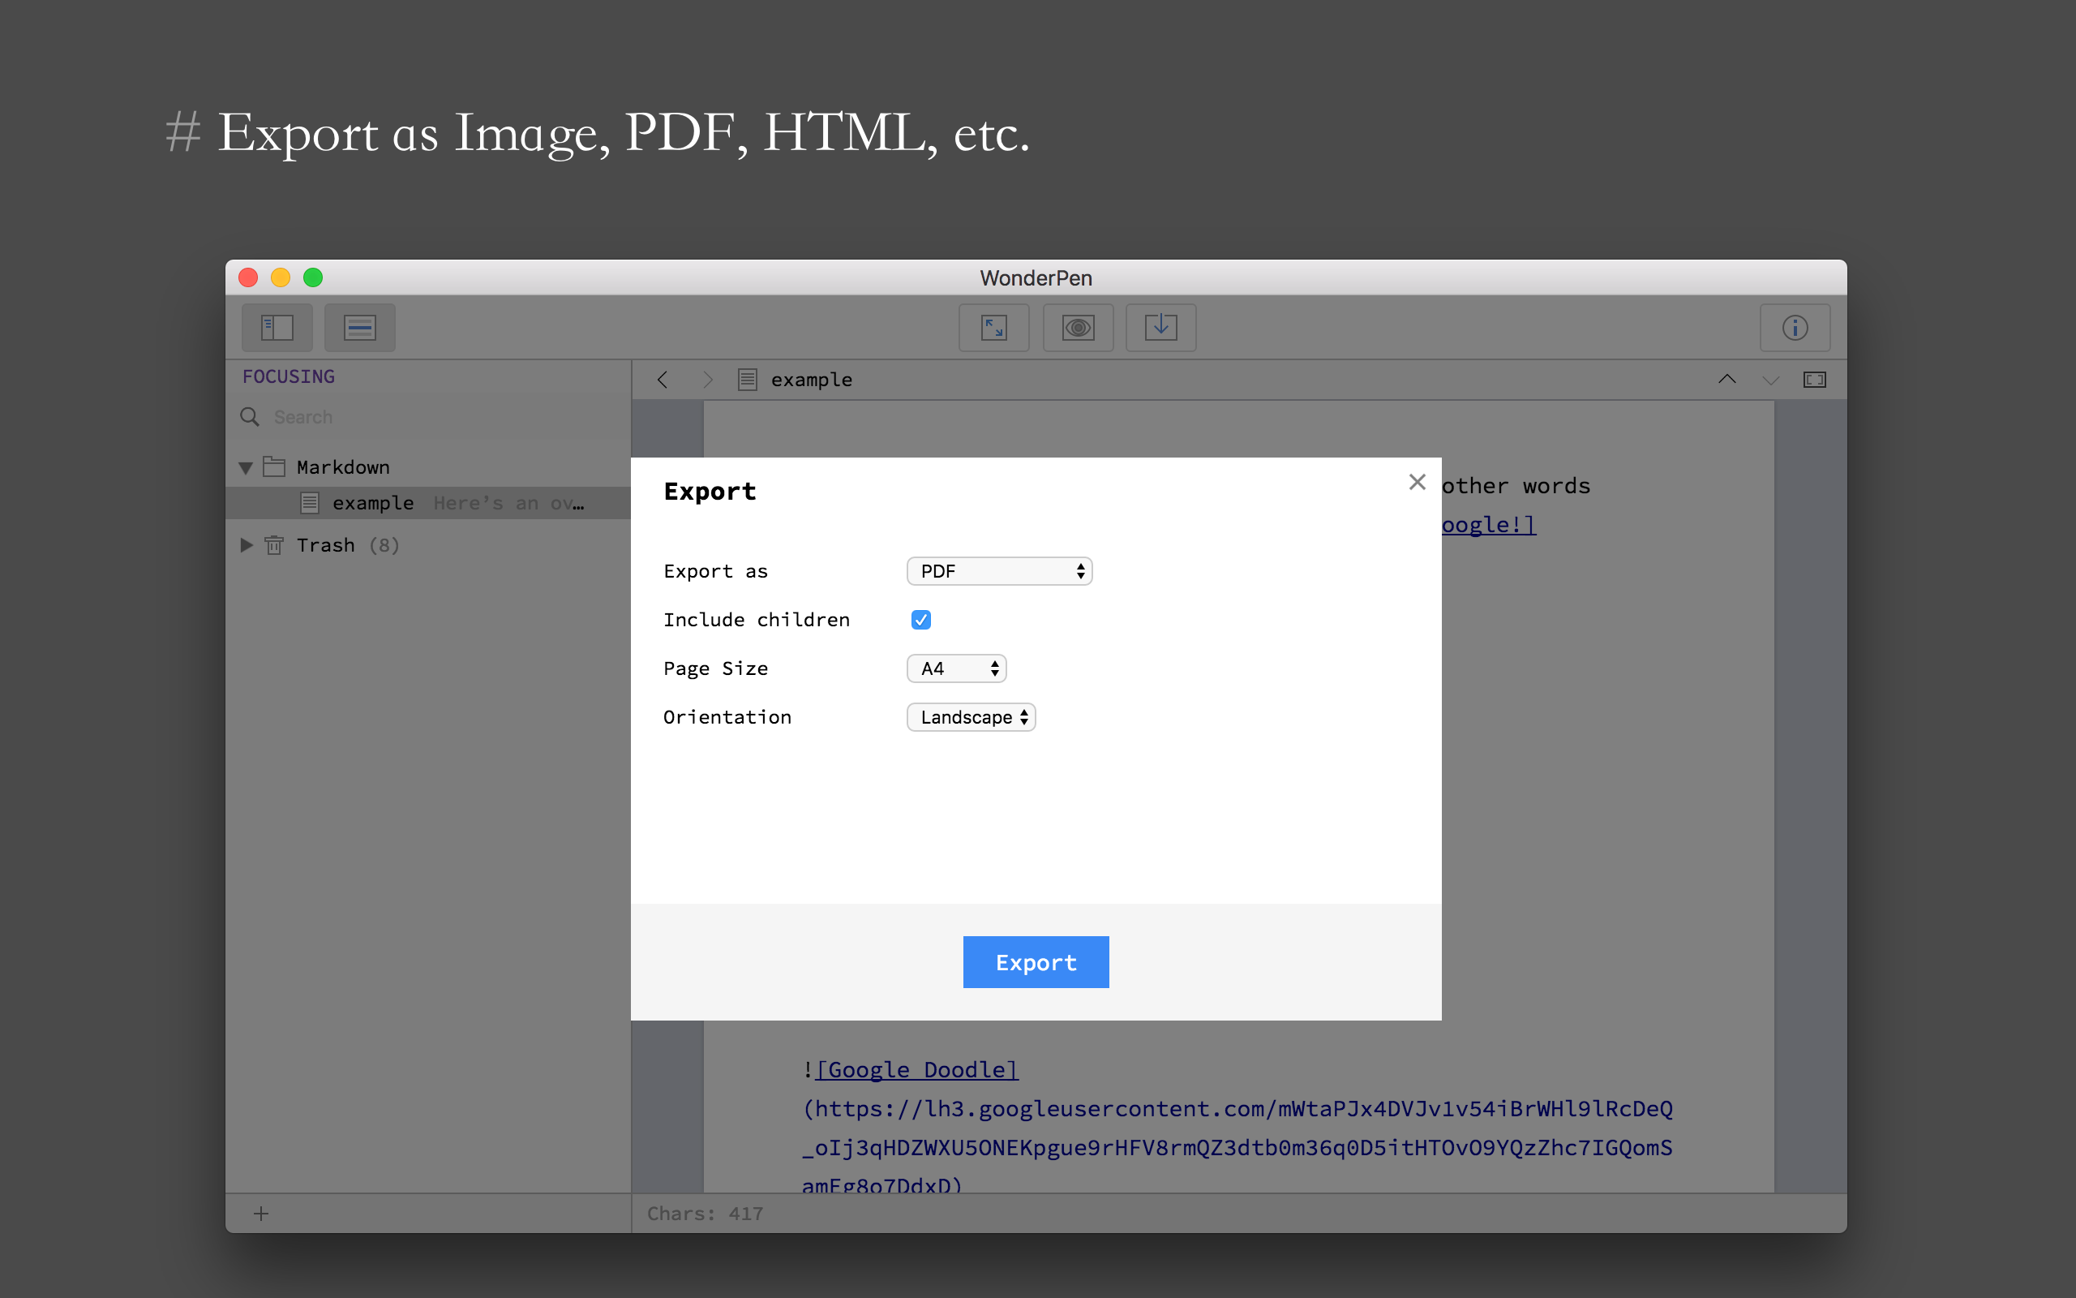Jump to next note with down chevron
This screenshot has height=1298, width=2076.
pos(1770,380)
